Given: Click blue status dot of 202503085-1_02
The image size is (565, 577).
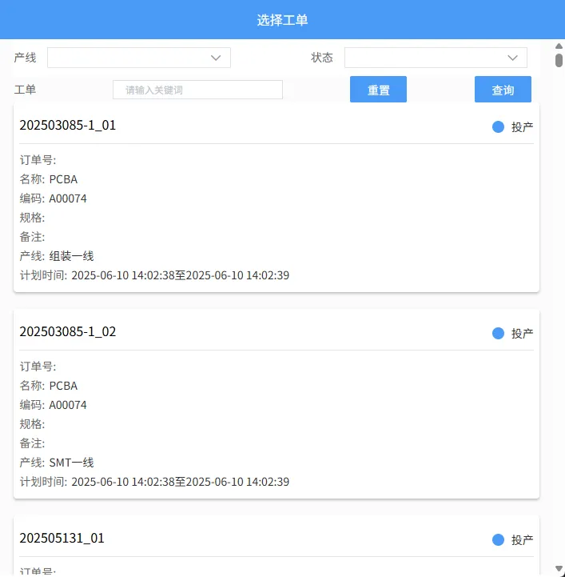Looking at the screenshot, I should [x=499, y=333].
